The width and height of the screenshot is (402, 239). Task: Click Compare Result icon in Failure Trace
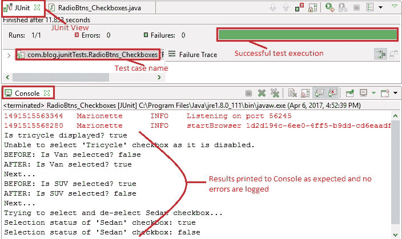(393, 54)
